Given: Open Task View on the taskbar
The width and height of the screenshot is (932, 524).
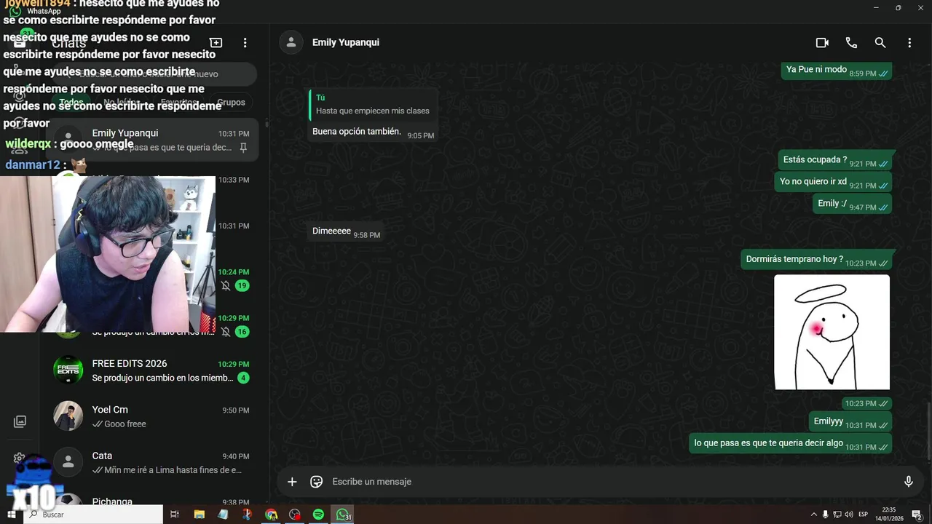Looking at the screenshot, I should click(175, 515).
